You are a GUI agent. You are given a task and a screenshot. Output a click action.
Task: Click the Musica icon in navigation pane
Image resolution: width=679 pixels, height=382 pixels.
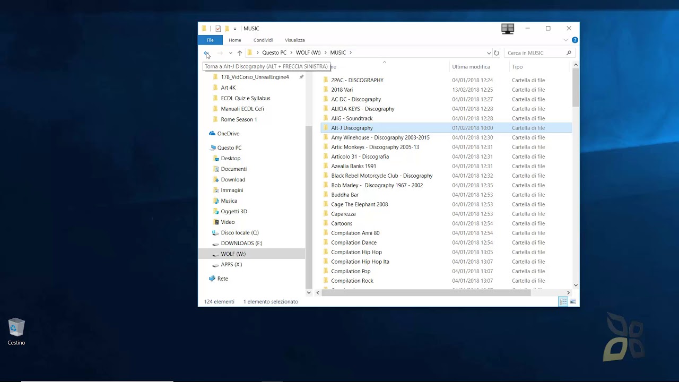(216, 201)
